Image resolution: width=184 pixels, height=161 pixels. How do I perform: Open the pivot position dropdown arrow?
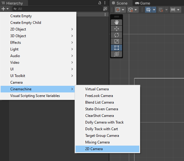tap(123, 10)
